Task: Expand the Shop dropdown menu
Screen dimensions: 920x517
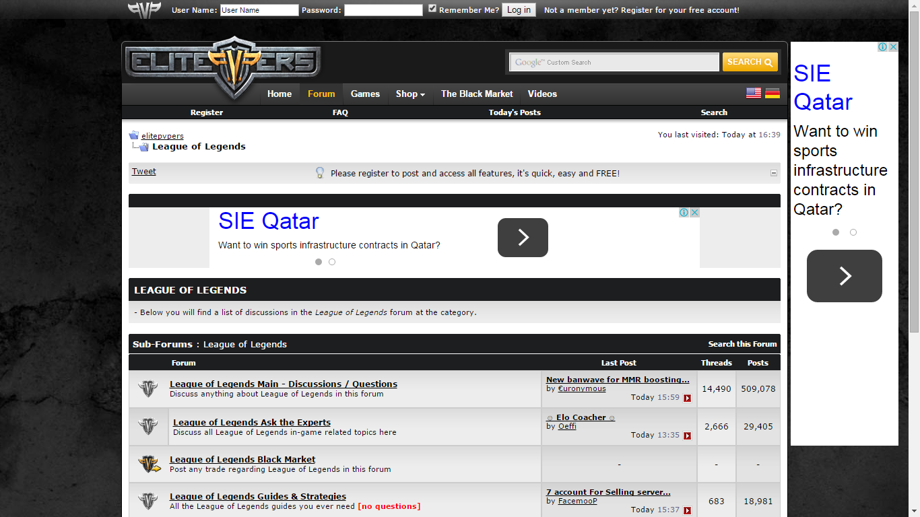Action: coord(410,94)
